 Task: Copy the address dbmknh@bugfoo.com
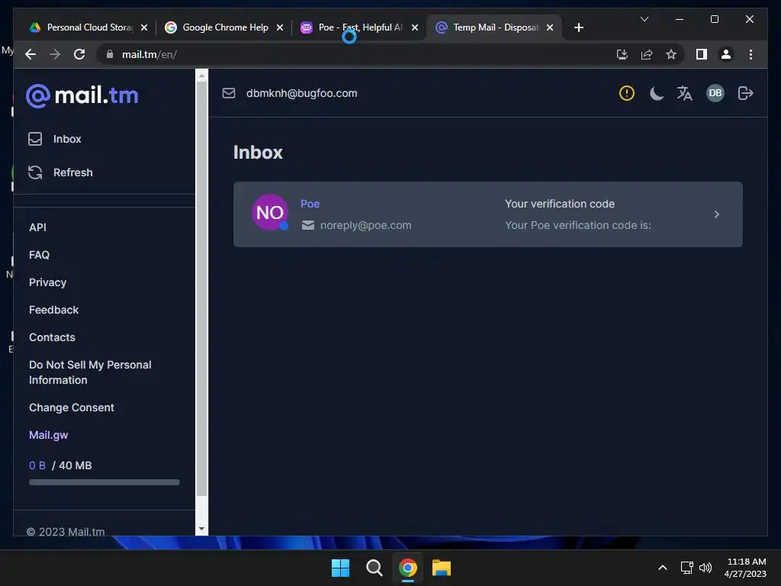coord(301,93)
